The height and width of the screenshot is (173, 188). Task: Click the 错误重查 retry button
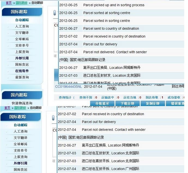[x=177, y=103]
